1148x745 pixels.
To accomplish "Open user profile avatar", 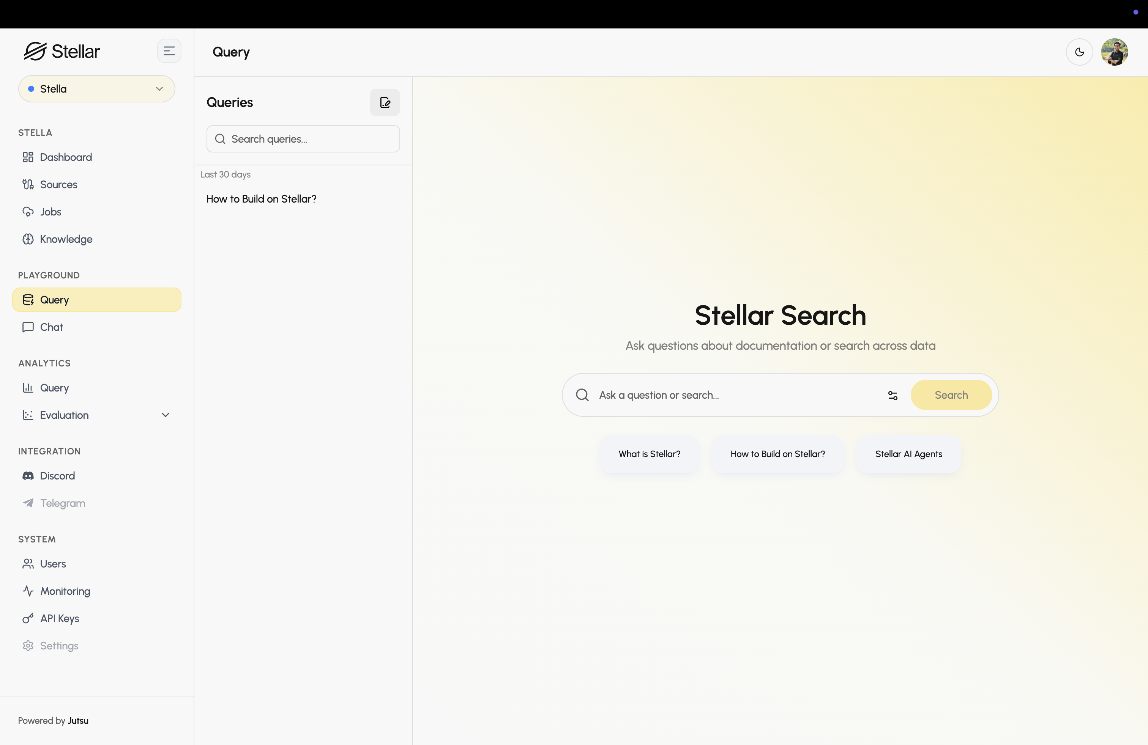I will click(x=1114, y=52).
